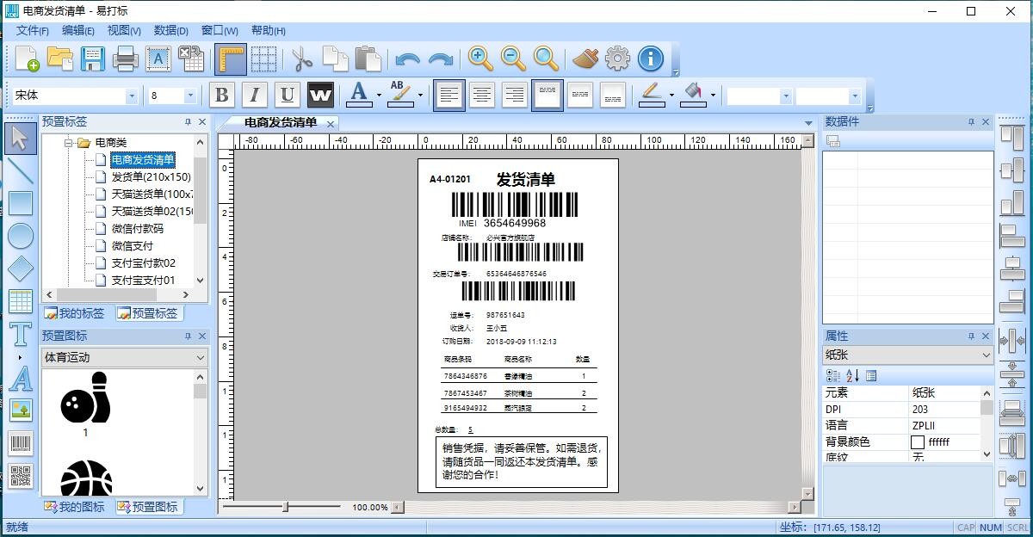Click the 背景颜色 white color swatch
The width and height of the screenshot is (1033, 537).
(918, 441)
